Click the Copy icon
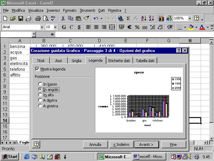The width and height of the screenshot is (214, 161). click(x=71, y=18)
